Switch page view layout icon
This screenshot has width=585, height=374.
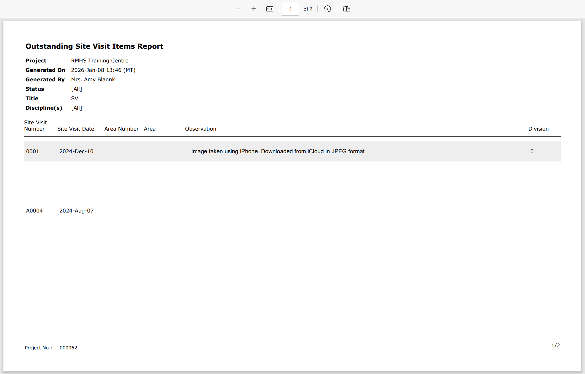point(347,9)
